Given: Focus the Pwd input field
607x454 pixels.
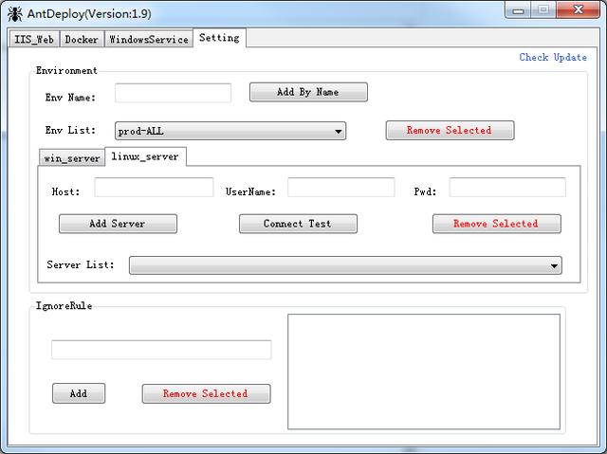Looking at the screenshot, I should coord(507,187).
